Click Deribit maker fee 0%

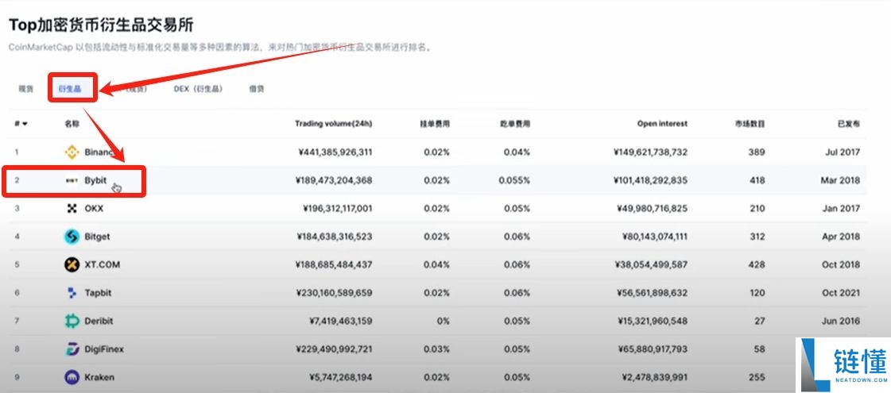(442, 321)
